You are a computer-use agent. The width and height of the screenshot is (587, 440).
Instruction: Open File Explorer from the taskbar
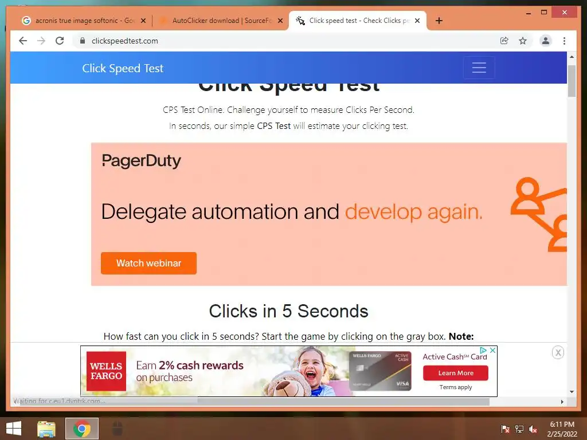coord(46,429)
